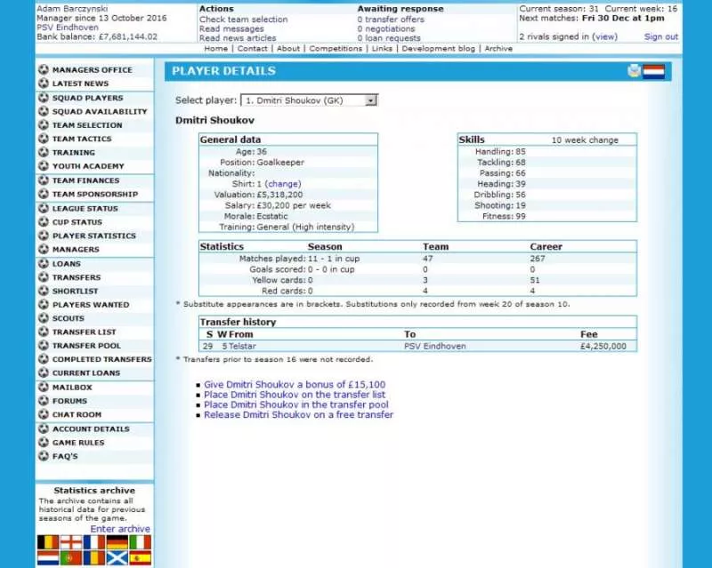This screenshot has width=712, height=568.
Task: Navigate to Youth Academy page
Action: [x=87, y=166]
